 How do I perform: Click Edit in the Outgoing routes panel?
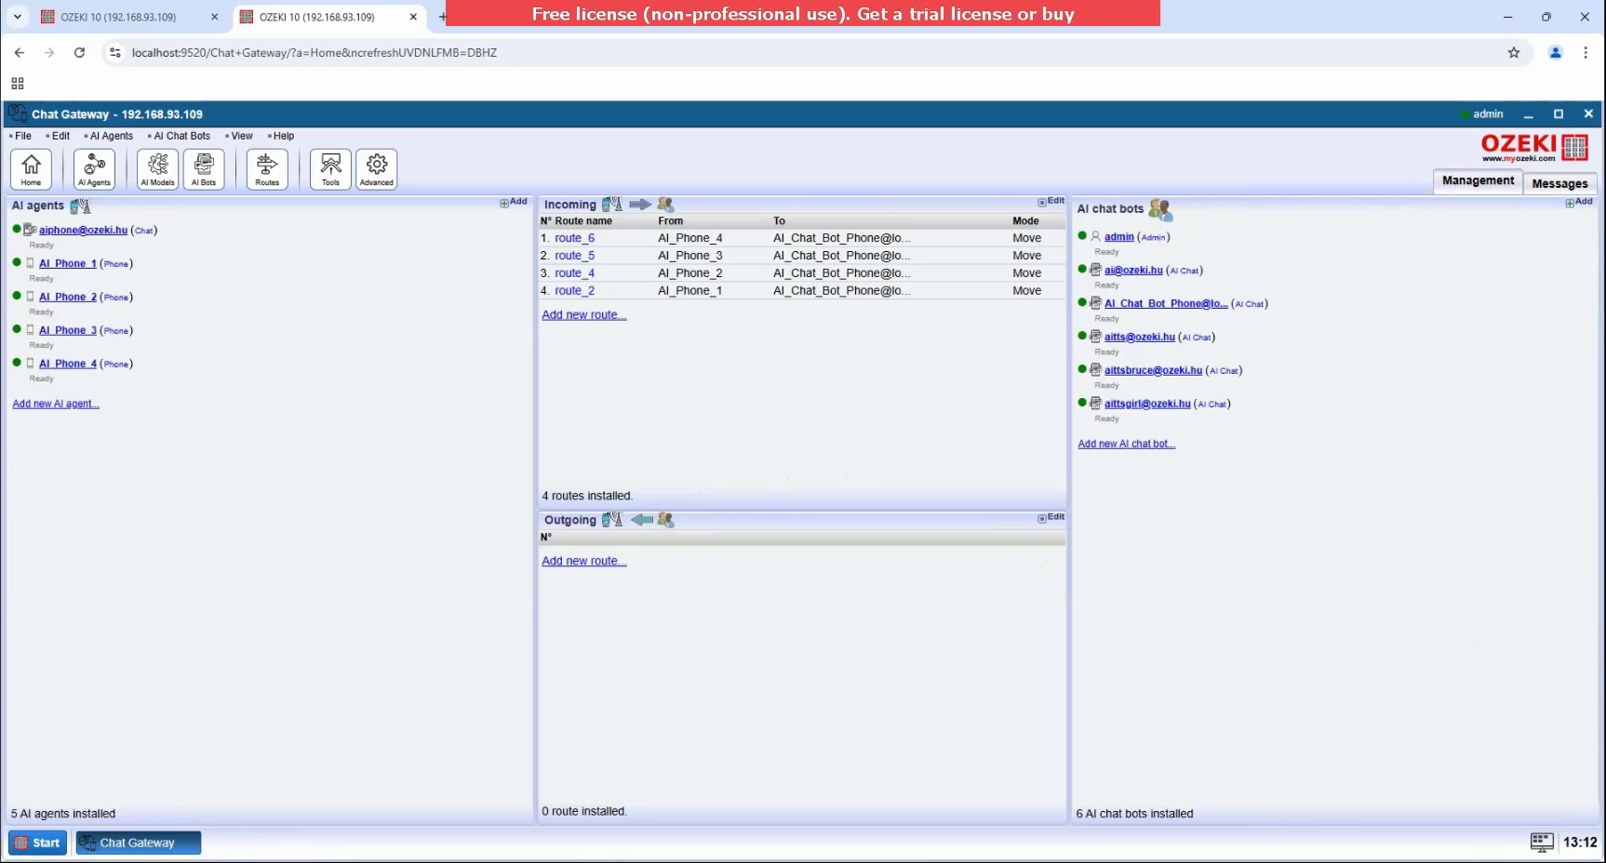(x=1051, y=517)
